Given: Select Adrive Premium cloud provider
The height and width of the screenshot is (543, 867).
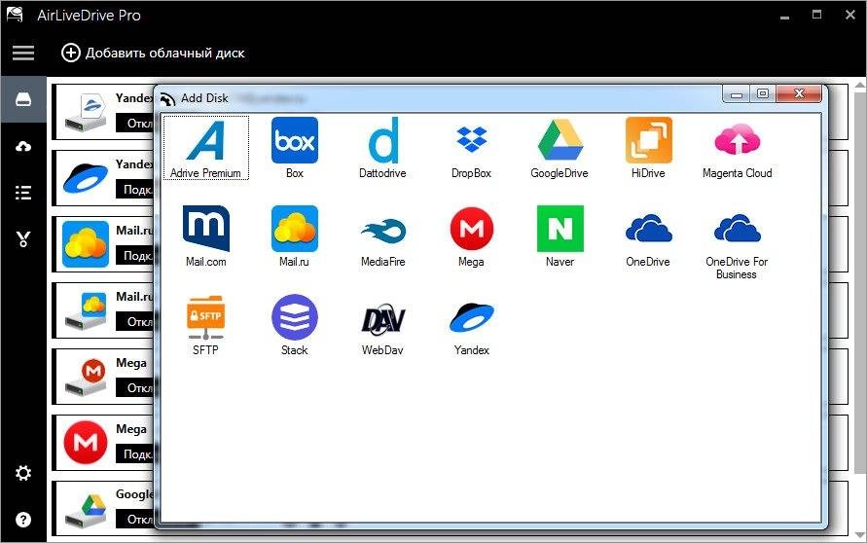Looking at the screenshot, I should [205, 148].
